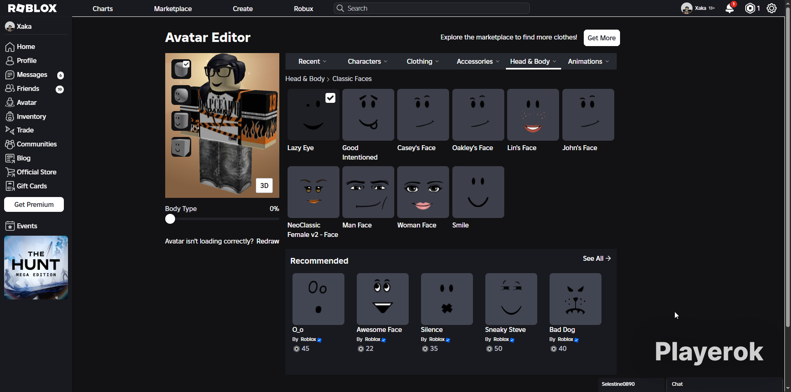This screenshot has height=392, width=791.
Task: Equip the Woman Face
Action: (x=423, y=192)
